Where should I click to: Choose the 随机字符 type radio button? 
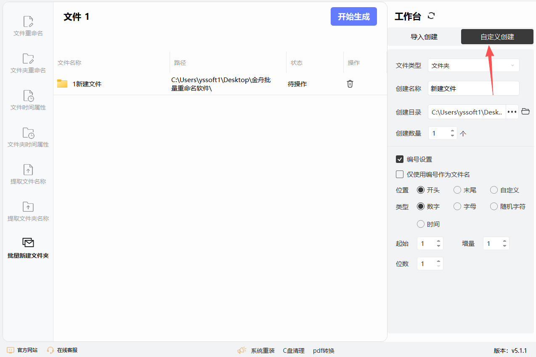[494, 206]
